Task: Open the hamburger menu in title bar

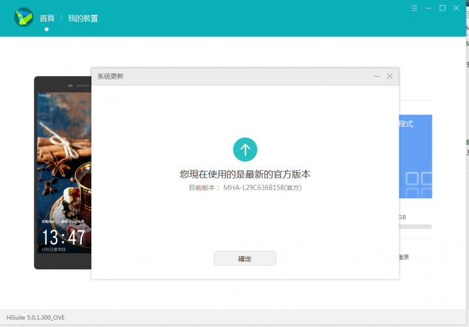Action: click(414, 8)
